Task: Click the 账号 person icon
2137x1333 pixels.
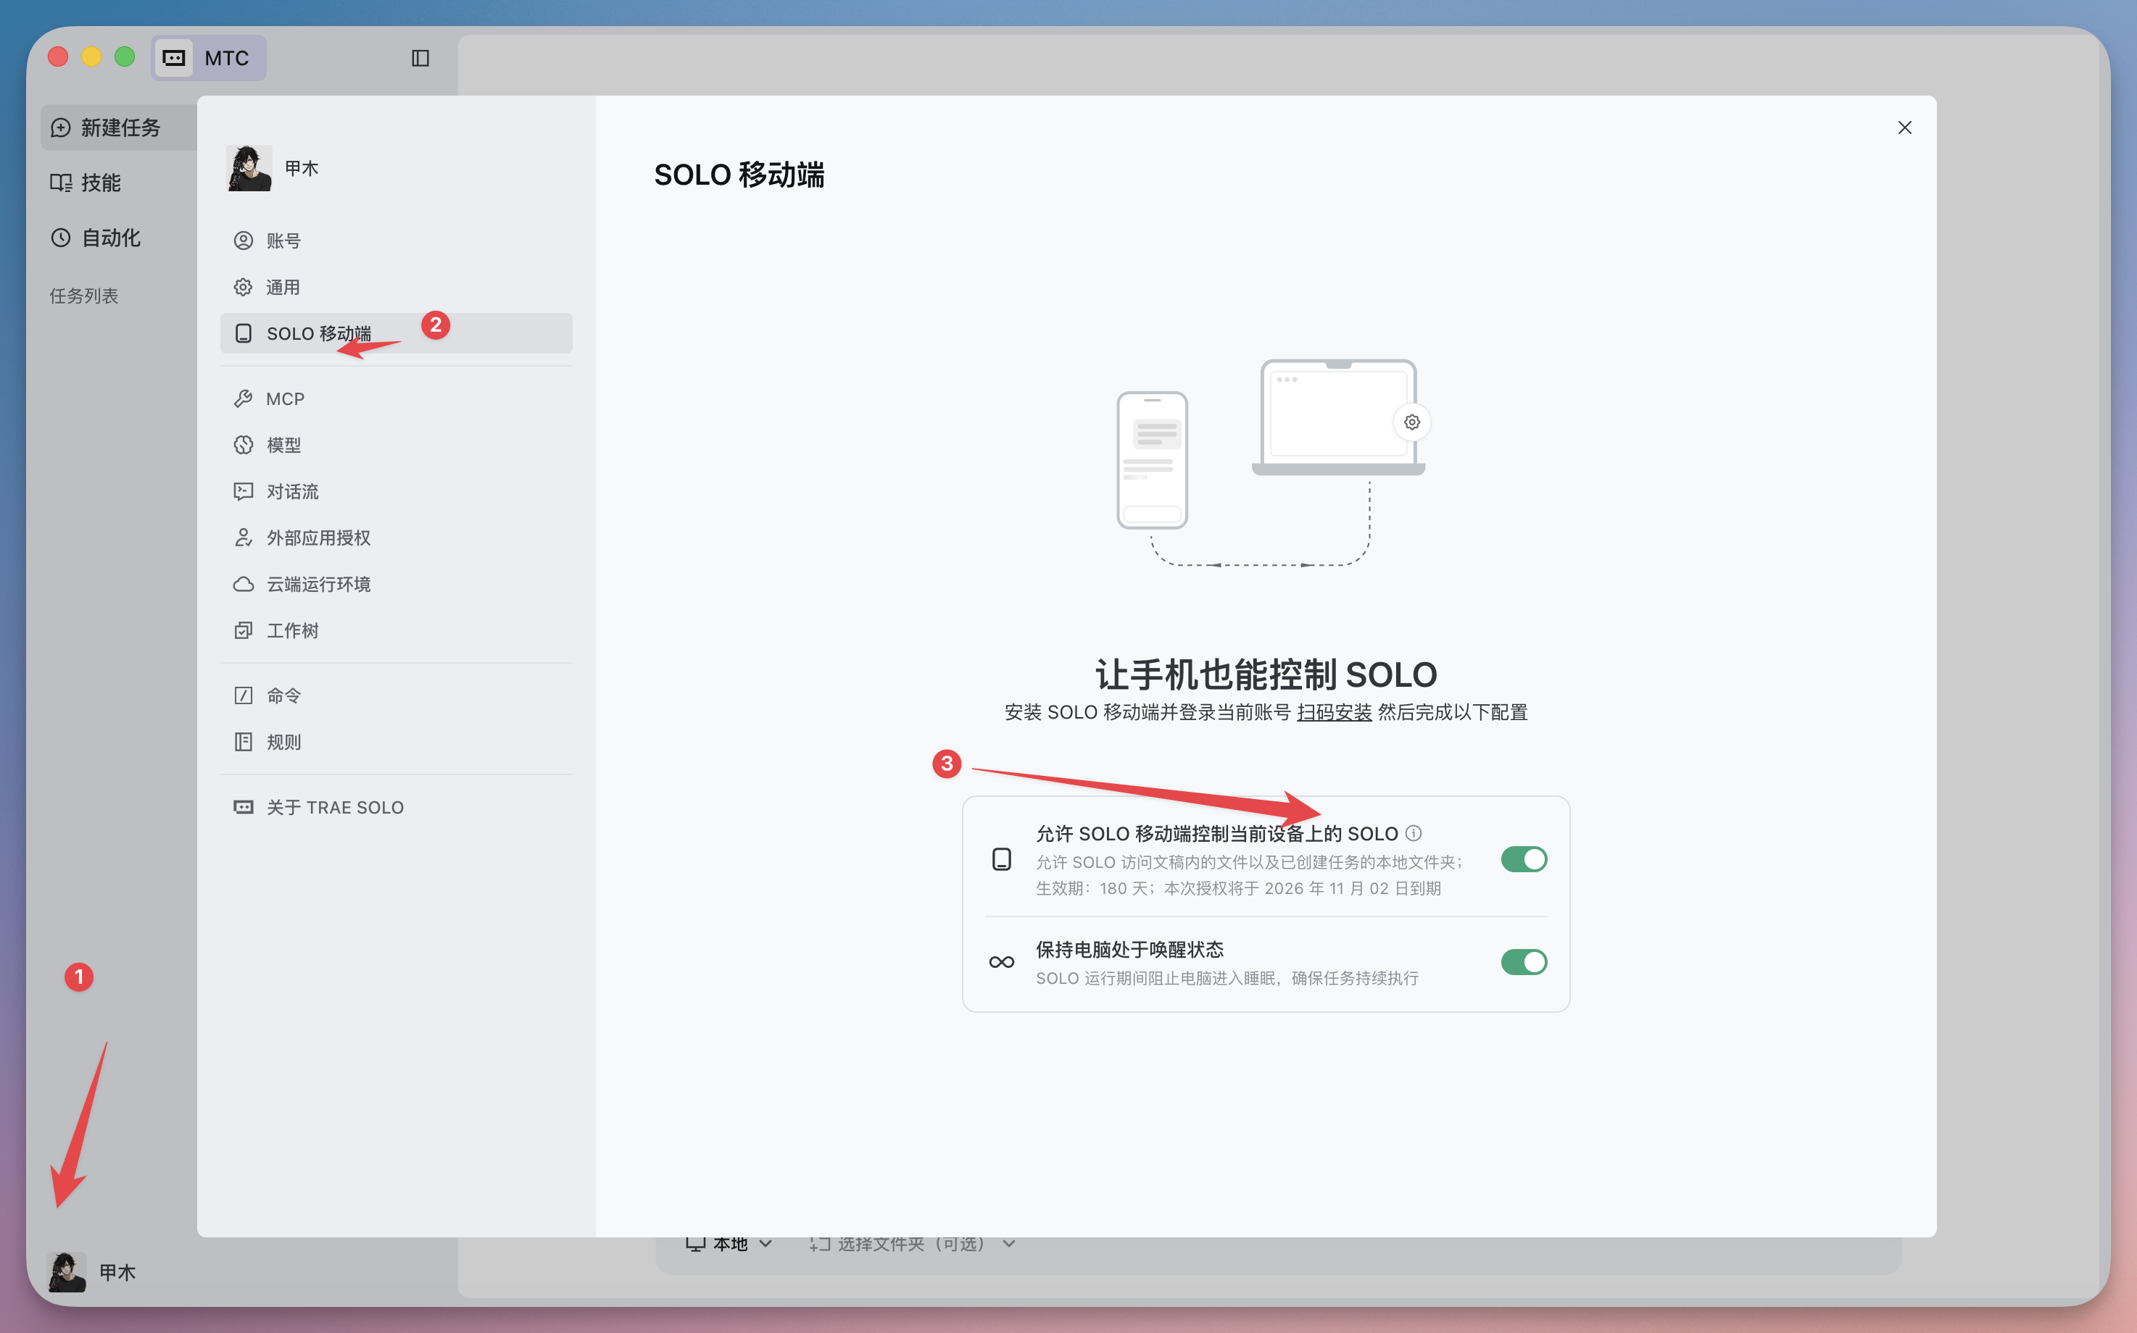Action: [244, 241]
